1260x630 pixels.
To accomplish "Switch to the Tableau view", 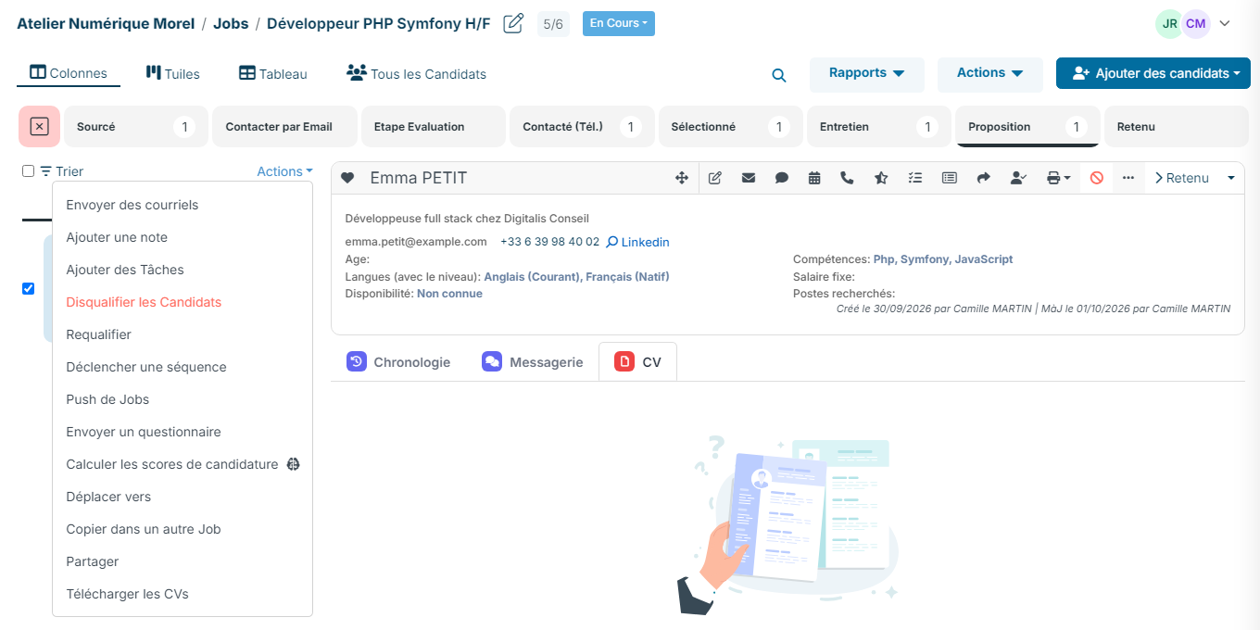I will coord(273,73).
